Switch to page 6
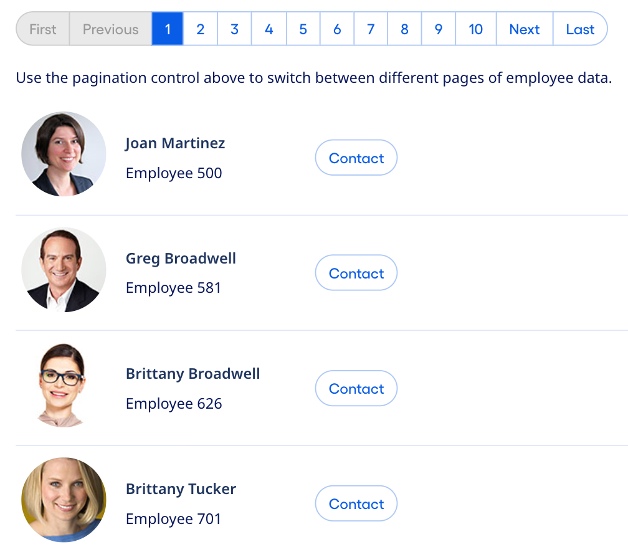The height and width of the screenshot is (552, 628). 337,29
